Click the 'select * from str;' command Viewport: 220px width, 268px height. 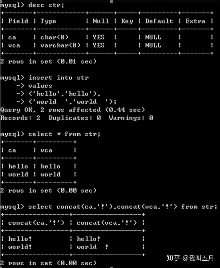64,134
